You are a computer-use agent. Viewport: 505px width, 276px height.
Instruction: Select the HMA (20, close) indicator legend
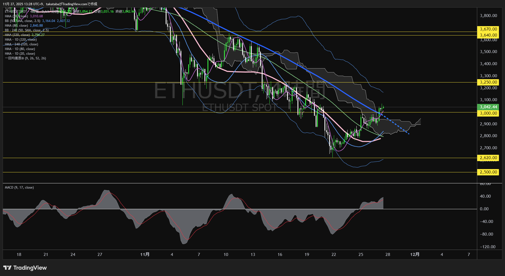click(x=17, y=16)
